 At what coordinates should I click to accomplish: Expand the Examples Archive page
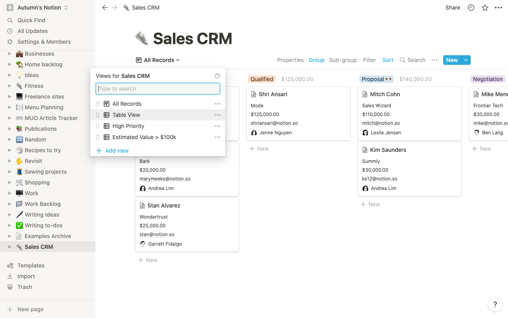pos(10,236)
